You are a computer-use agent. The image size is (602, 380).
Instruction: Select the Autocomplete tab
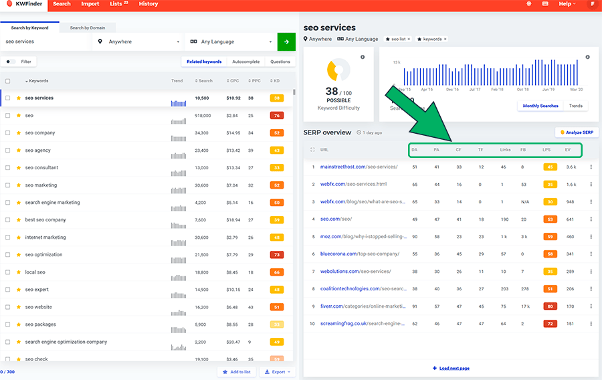[245, 62]
